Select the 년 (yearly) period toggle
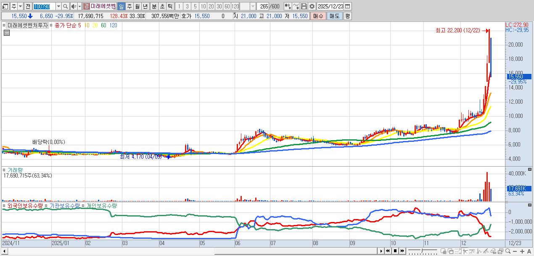Screen dimensions: 534x256 145,6
